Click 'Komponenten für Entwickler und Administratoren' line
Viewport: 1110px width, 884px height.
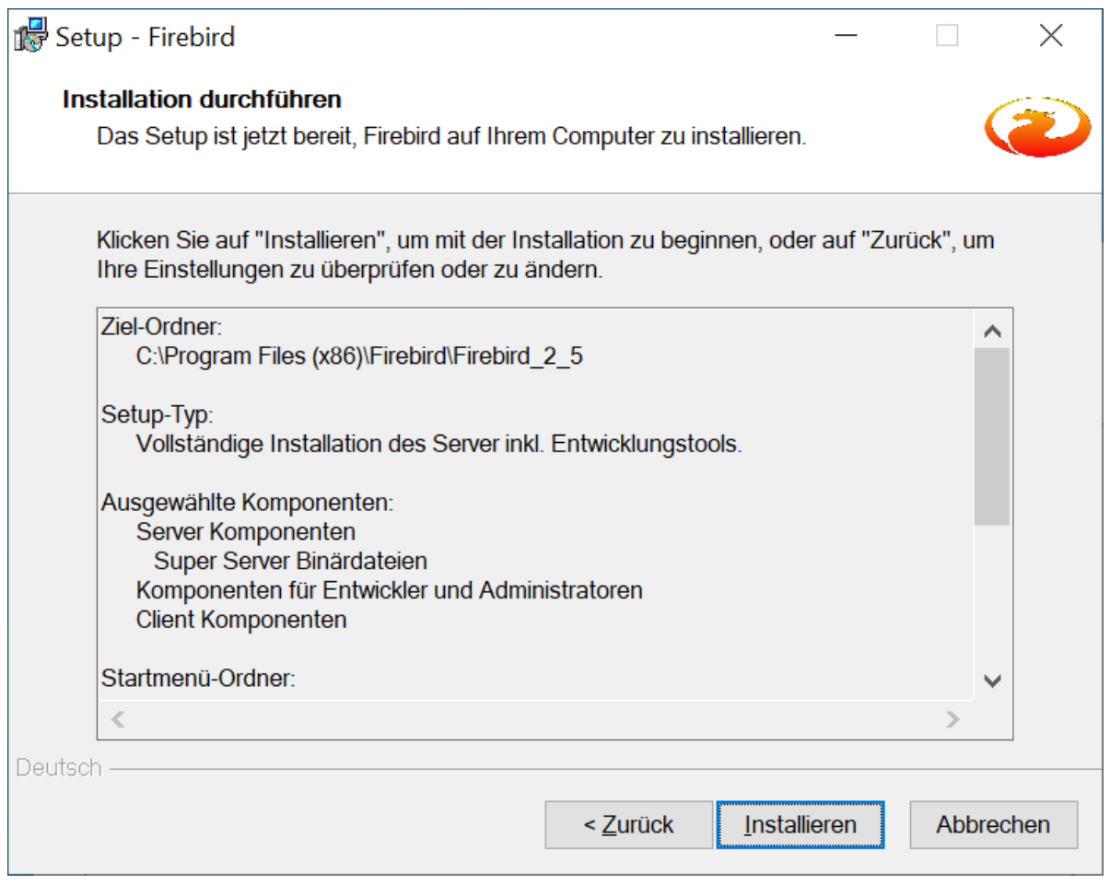click(x=389, y=590)
